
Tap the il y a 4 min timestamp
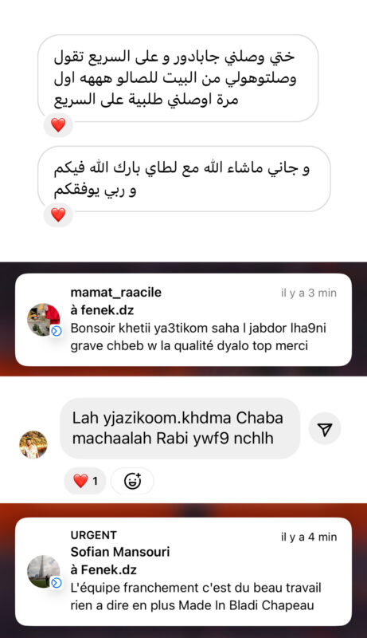(309, 537)
